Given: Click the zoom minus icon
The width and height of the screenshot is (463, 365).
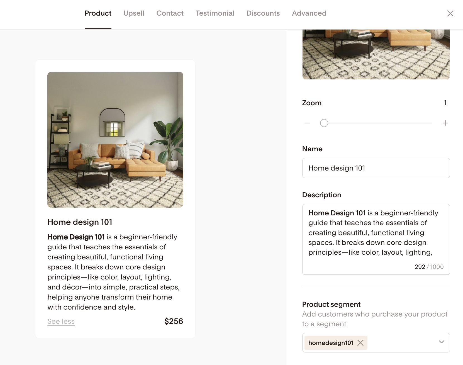Looking at the screenshot, I should [307, 123].
